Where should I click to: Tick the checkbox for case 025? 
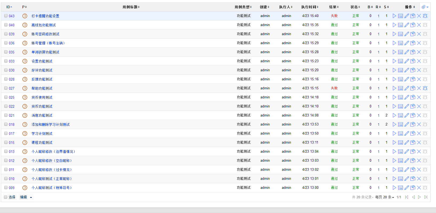tap(6, 97)
